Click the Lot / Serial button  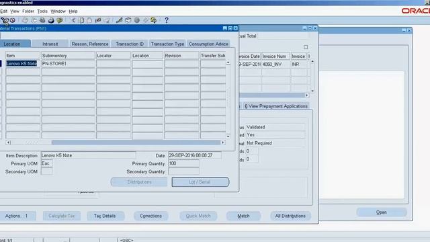(x=200, y=182)
